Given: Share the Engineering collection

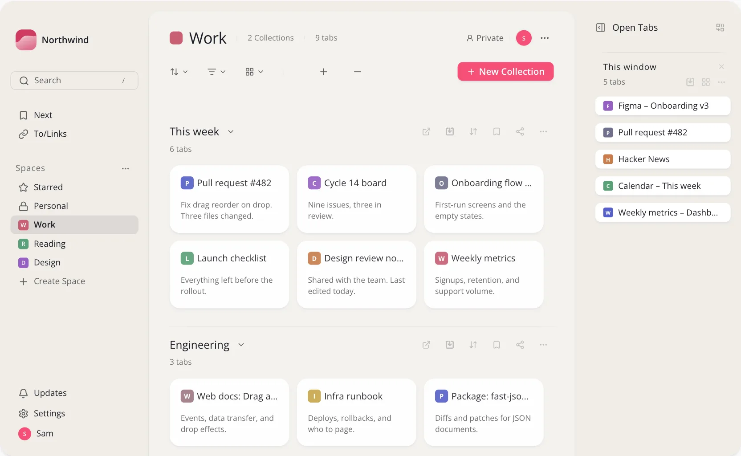Looking at the screenshot, I should pyautogui.click(x=520, y=345).
